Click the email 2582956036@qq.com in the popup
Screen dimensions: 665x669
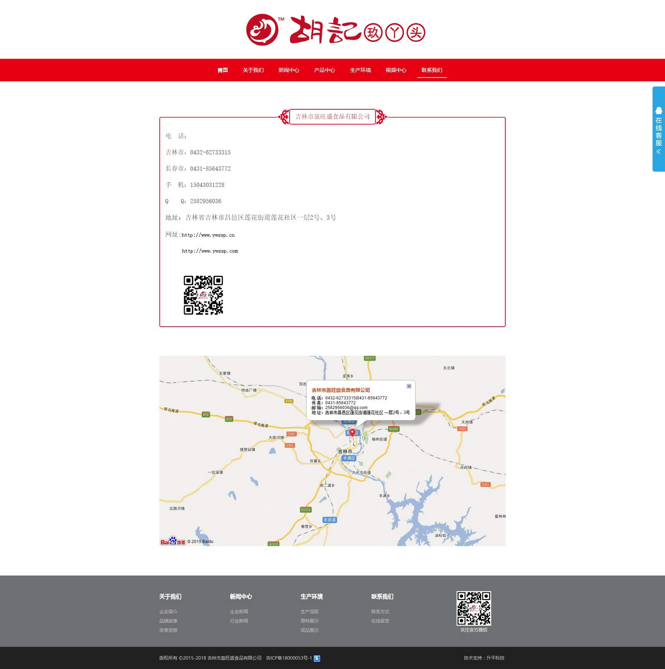(x=346, y=408)
